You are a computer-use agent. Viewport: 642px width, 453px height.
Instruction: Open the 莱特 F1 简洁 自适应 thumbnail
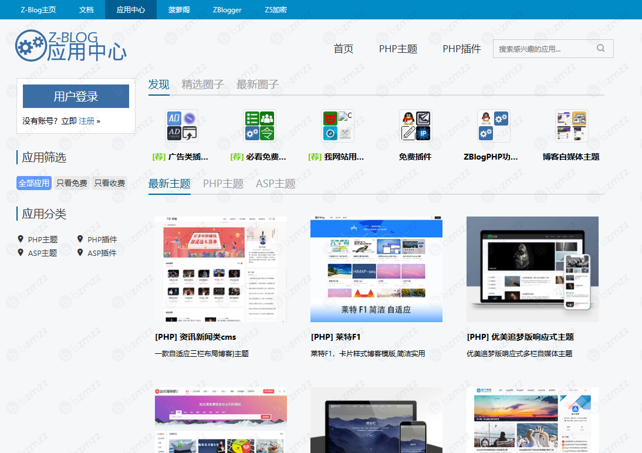(x=376, y=269)
